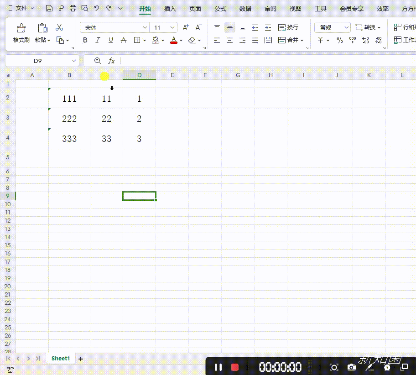Center text horizontally
This screenshot has width=416, height=375.
tap(230, 40)
